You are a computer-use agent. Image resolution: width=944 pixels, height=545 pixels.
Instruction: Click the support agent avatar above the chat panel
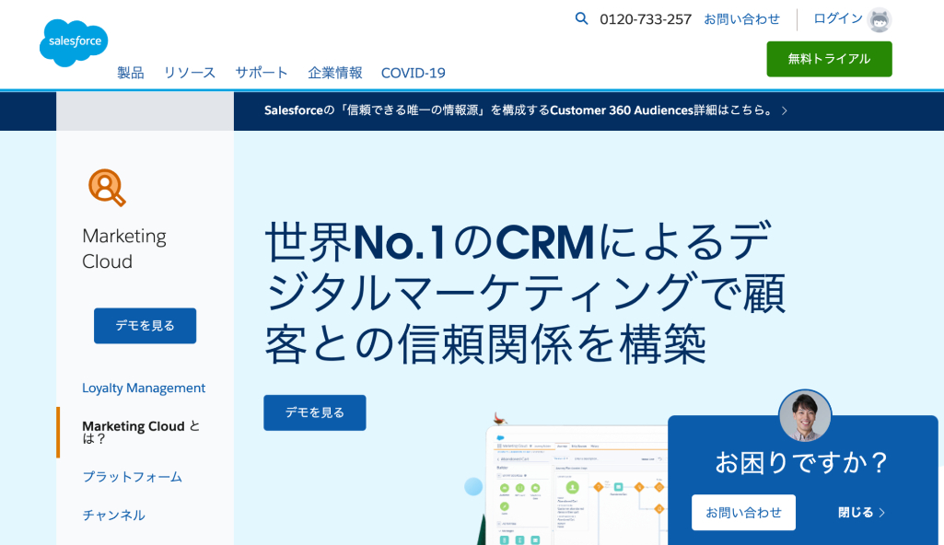click(x=804, y=416)
